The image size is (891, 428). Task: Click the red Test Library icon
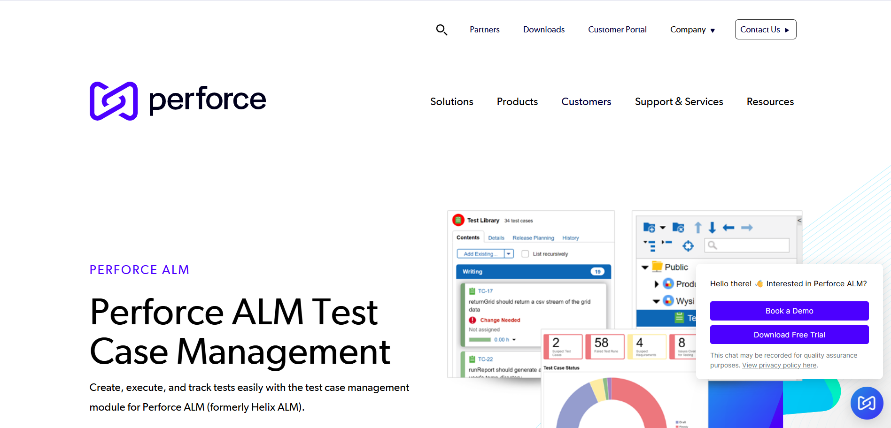(x=458, y=220)
